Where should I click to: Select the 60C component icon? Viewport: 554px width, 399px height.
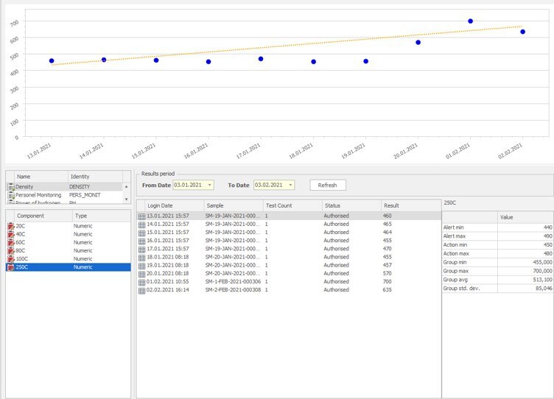point(10,242)
